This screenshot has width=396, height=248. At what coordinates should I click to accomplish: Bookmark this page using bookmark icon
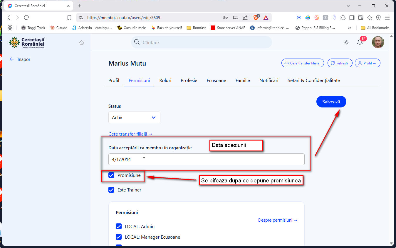[69, 18]
